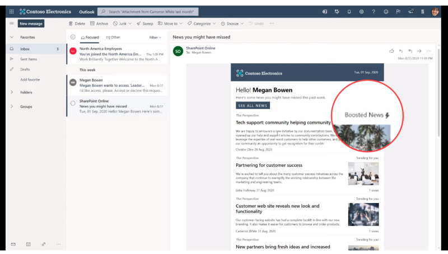The width and height of the screenshot is (448, 254).
Task: Click the notifications bell icon
Action: [x=349, y=12]
